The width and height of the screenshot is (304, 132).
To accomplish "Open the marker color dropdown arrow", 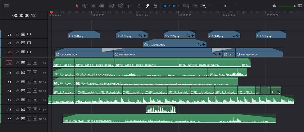I will (x=178, y=6).
